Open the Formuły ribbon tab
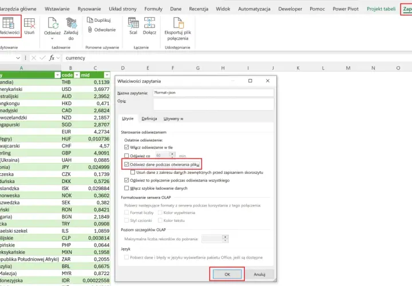This screenshot has width=412, height=286. (x=153, y=9)
